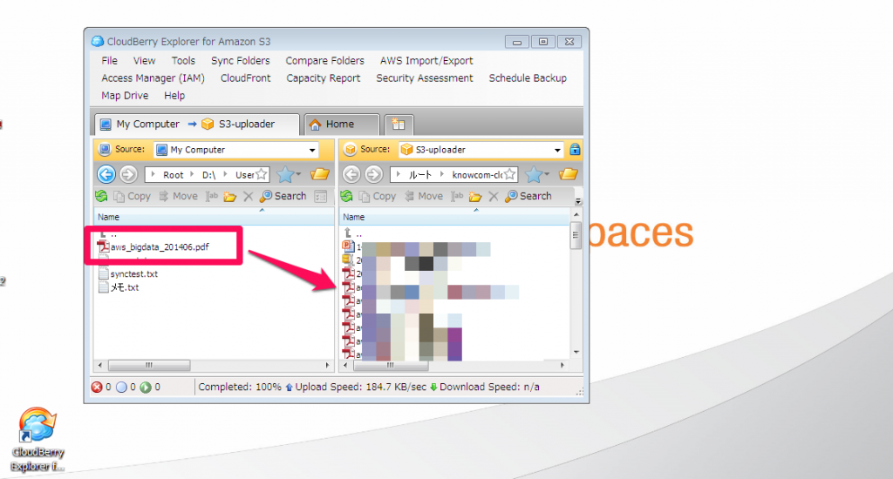The height and width of the screenshot is (479, 893).
Task: Click the queued tasks blue icon
Action: 121,388
